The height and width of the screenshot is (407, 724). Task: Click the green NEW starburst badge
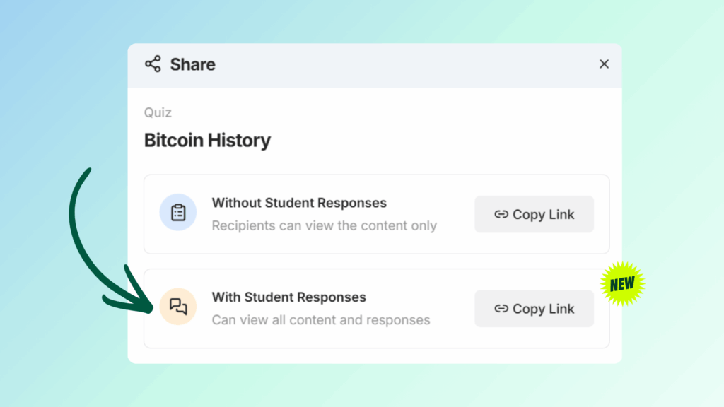click(622, 284)
